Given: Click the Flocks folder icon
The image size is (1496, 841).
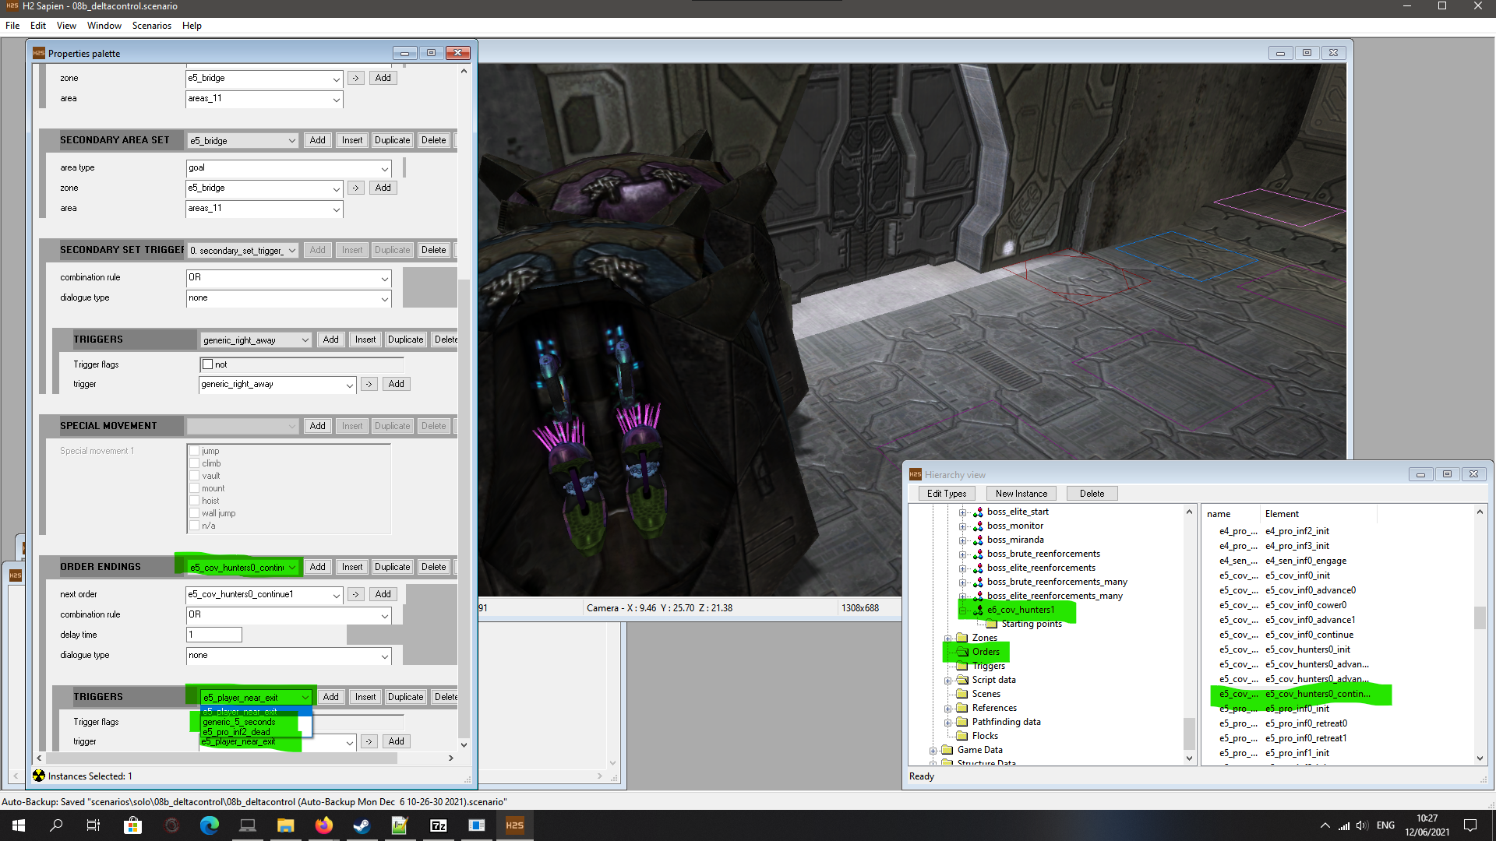Looking at the screenshot, I should tap(962, 737).
